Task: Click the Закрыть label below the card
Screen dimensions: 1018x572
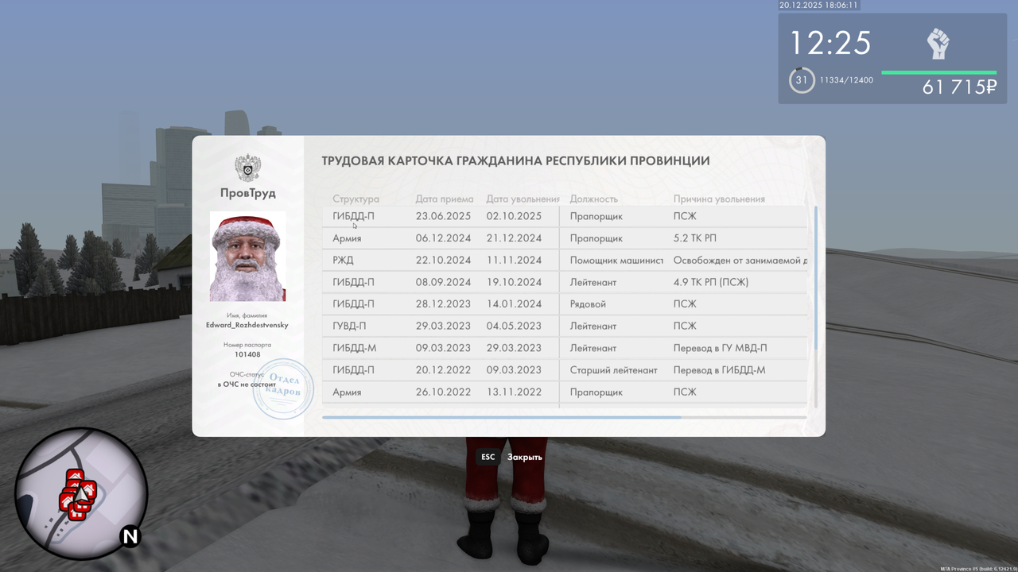Action: 525,457
